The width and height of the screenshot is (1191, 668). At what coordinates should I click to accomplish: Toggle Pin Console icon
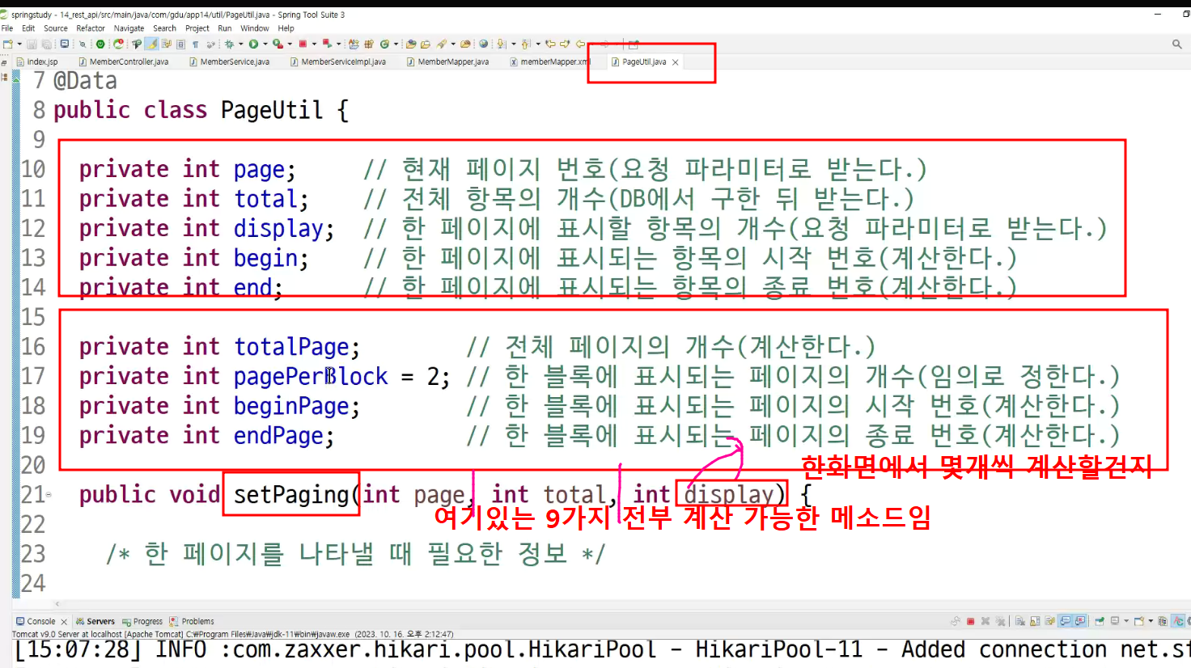tap(1100, 621)
